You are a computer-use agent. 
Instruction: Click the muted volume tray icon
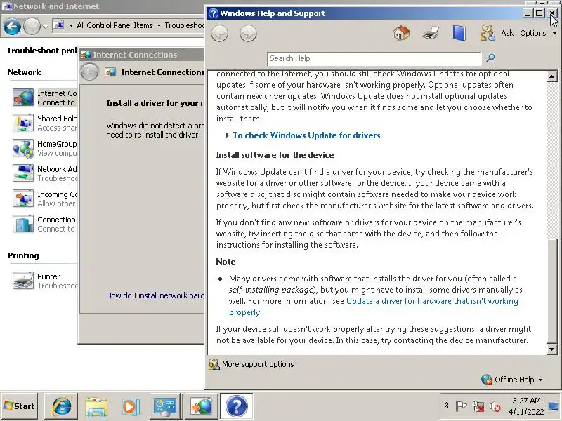pos(495,406)
